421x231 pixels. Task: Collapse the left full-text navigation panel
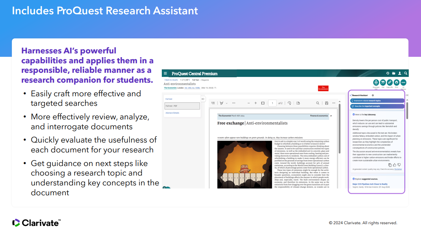coord(203,99)
